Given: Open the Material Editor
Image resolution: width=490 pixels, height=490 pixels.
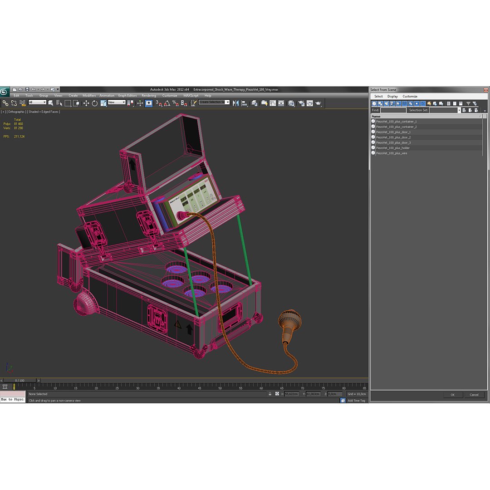Looking at the screenshot, I should click(x=291, y=103).
